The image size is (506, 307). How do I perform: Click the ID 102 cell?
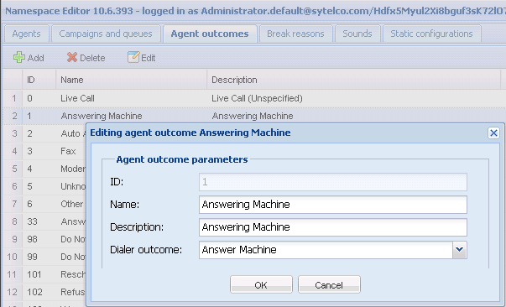[x=34, y=292]
